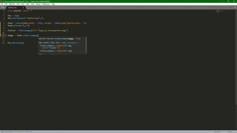This screenshot has height=133, width=237.
Task: Click the word 'Canvas' on line 6
Action: pos(19,23)
